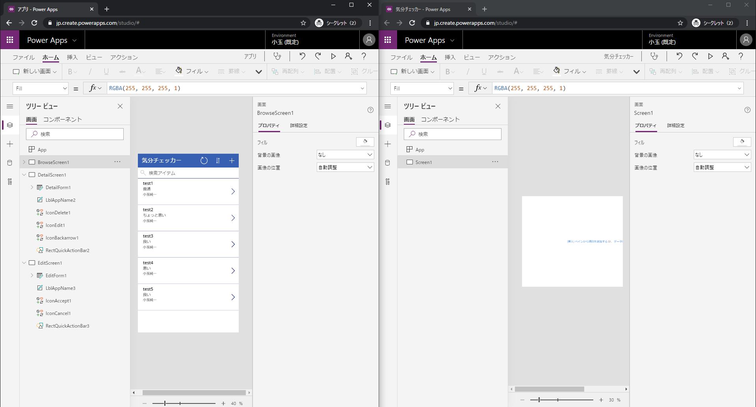The width and height of the screenshot is (756, 407).
Task: Close the Tree view pane in left window
Action: (x=120, y=106)
